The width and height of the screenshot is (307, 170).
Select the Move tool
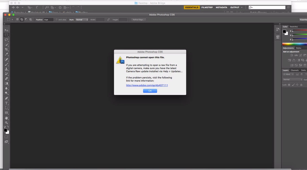[6, 30]
